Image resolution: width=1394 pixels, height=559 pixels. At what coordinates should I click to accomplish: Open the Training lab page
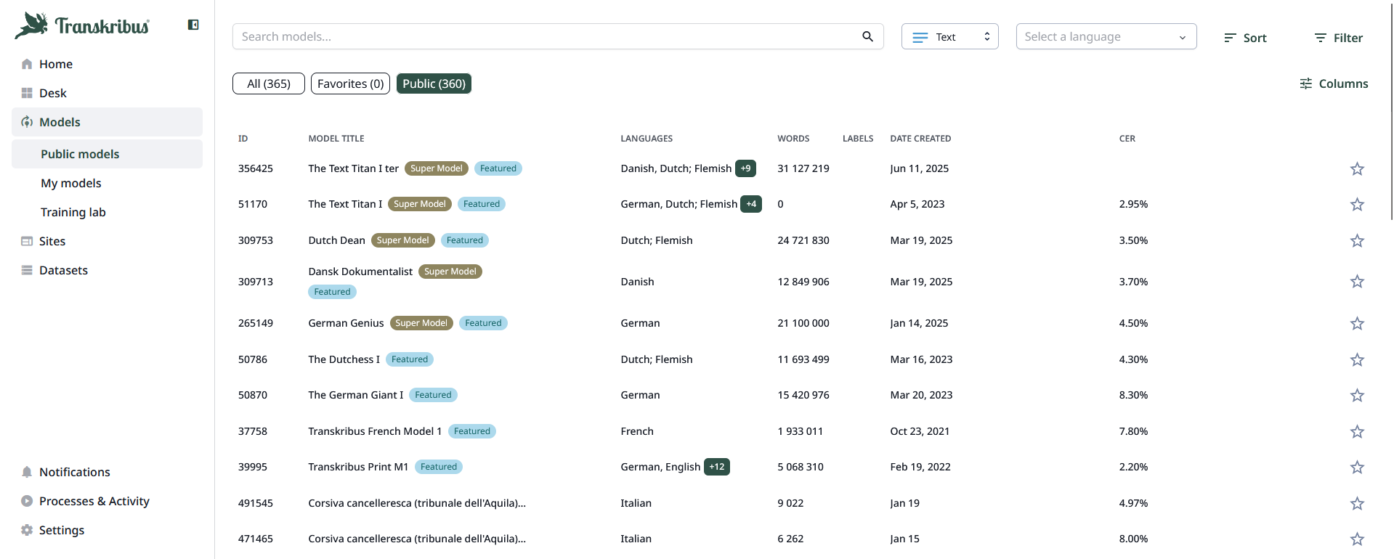point(73,212)
